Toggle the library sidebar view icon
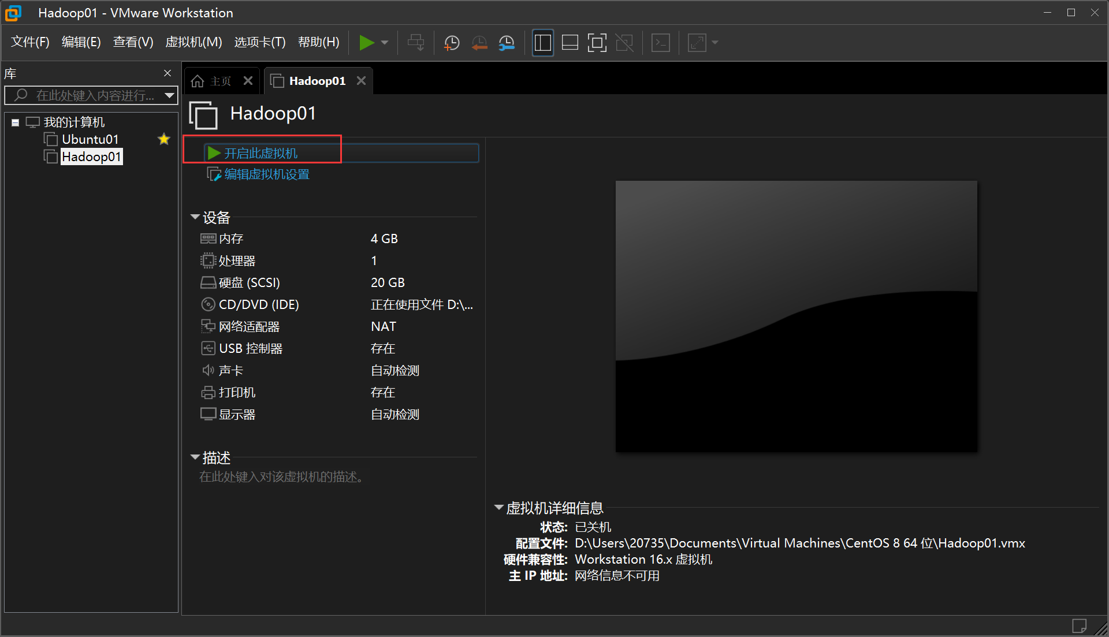The image size is (1109, 637). click(x=542, y=43)
